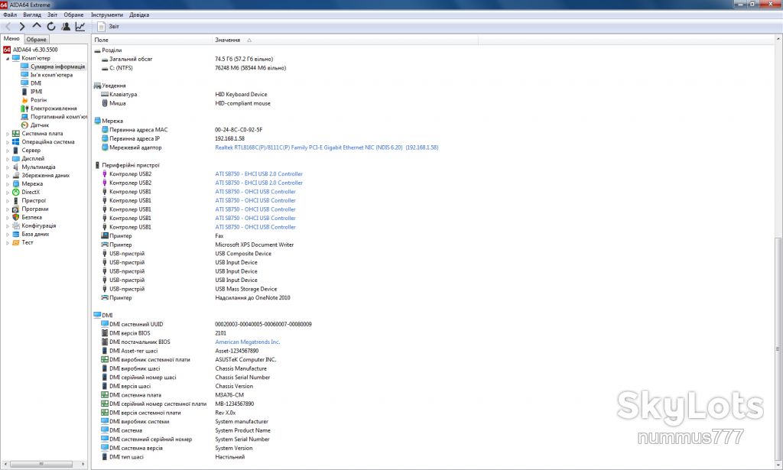This screenshot has width=783, height=470.
Task: Open the Realtek RTL8168C Ethernet NIC link
Action: [x=327, y=147]
